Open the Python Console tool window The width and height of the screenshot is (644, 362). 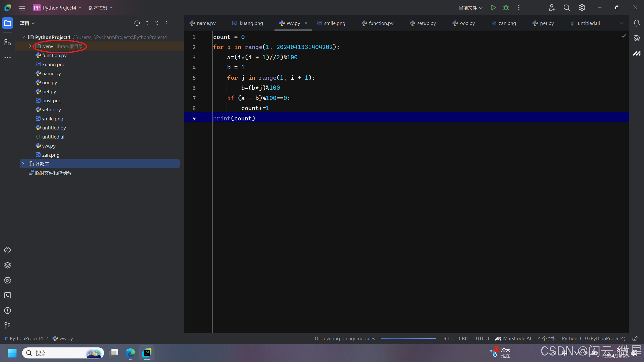pos(8,250)
